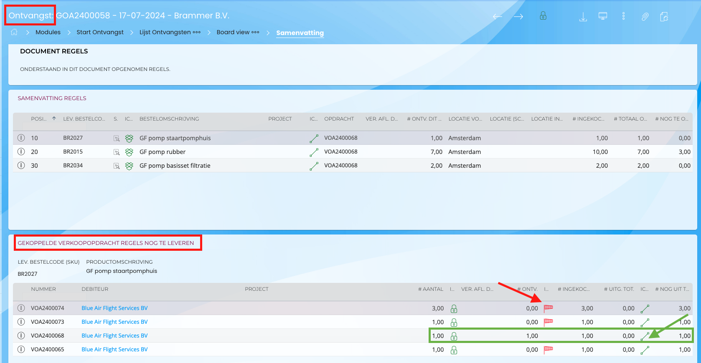The height and width of the screenshot is (363, 701).
Task: Open info icon for position 20 row
Action: [21, 151]
